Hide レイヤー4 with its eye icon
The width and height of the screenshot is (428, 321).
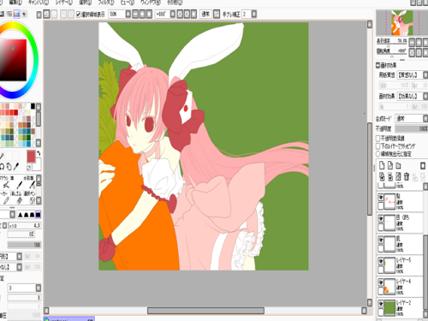[381, 282]
